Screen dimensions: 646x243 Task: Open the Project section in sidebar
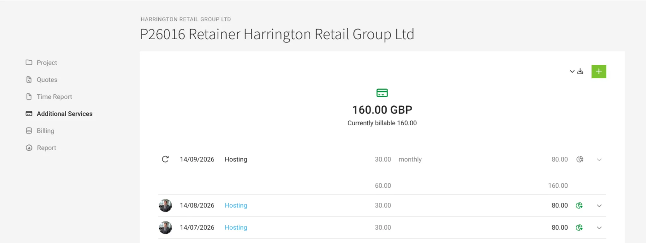[x=41, y=63]
